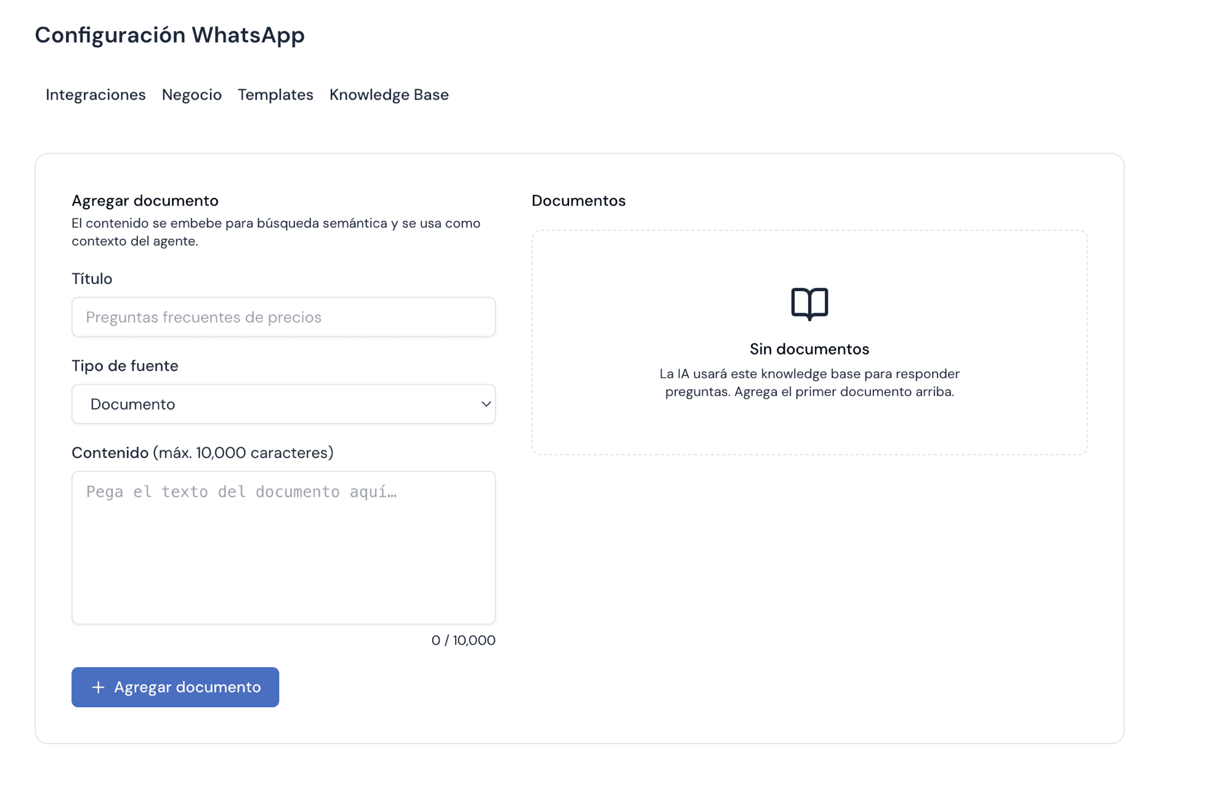Click the 'Configuración WhatsApp' page title
This screenshot has width=1232, height=810.
169,35
